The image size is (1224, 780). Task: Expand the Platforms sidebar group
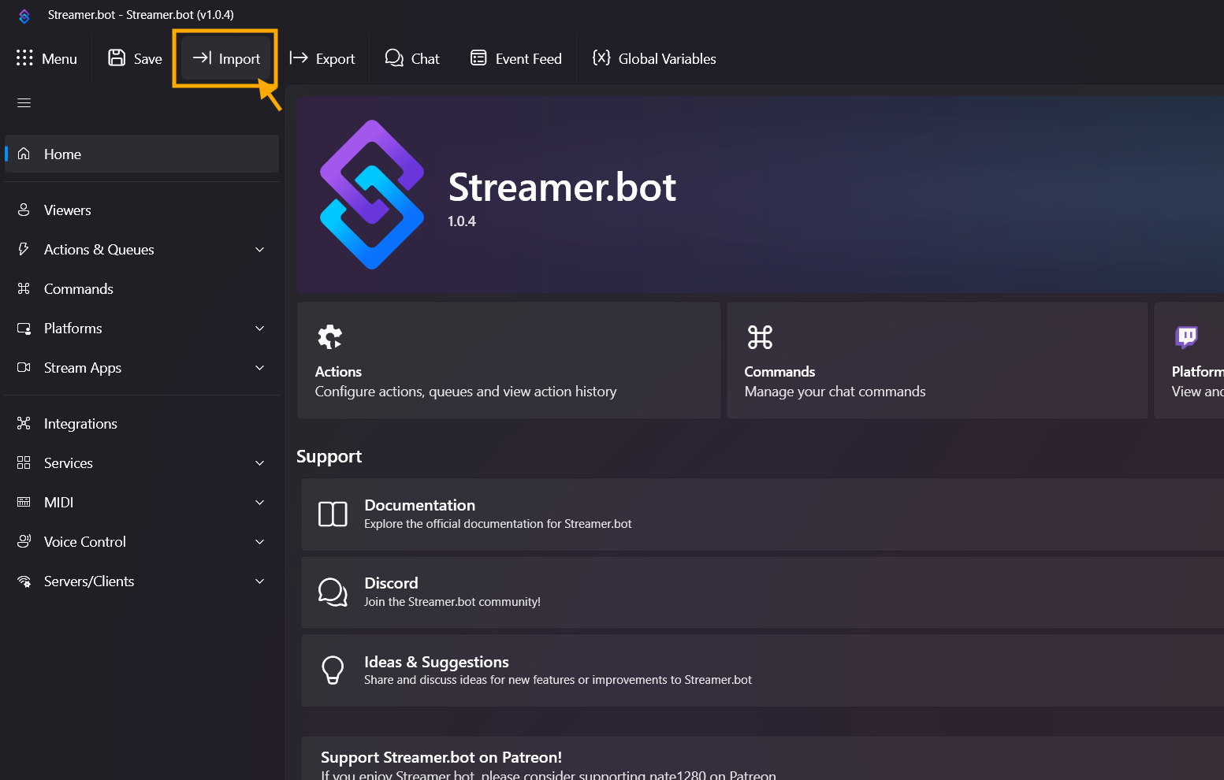pyautogui.click(x=259, y=329)
